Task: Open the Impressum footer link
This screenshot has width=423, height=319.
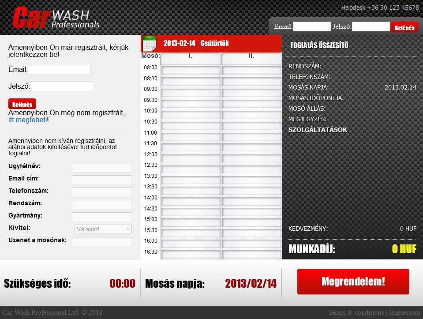Action: (x=404, y=312)
